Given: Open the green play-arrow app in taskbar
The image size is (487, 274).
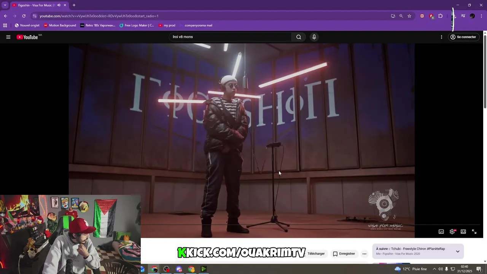Looking at the screenshot, I should (x=204, y=269).
